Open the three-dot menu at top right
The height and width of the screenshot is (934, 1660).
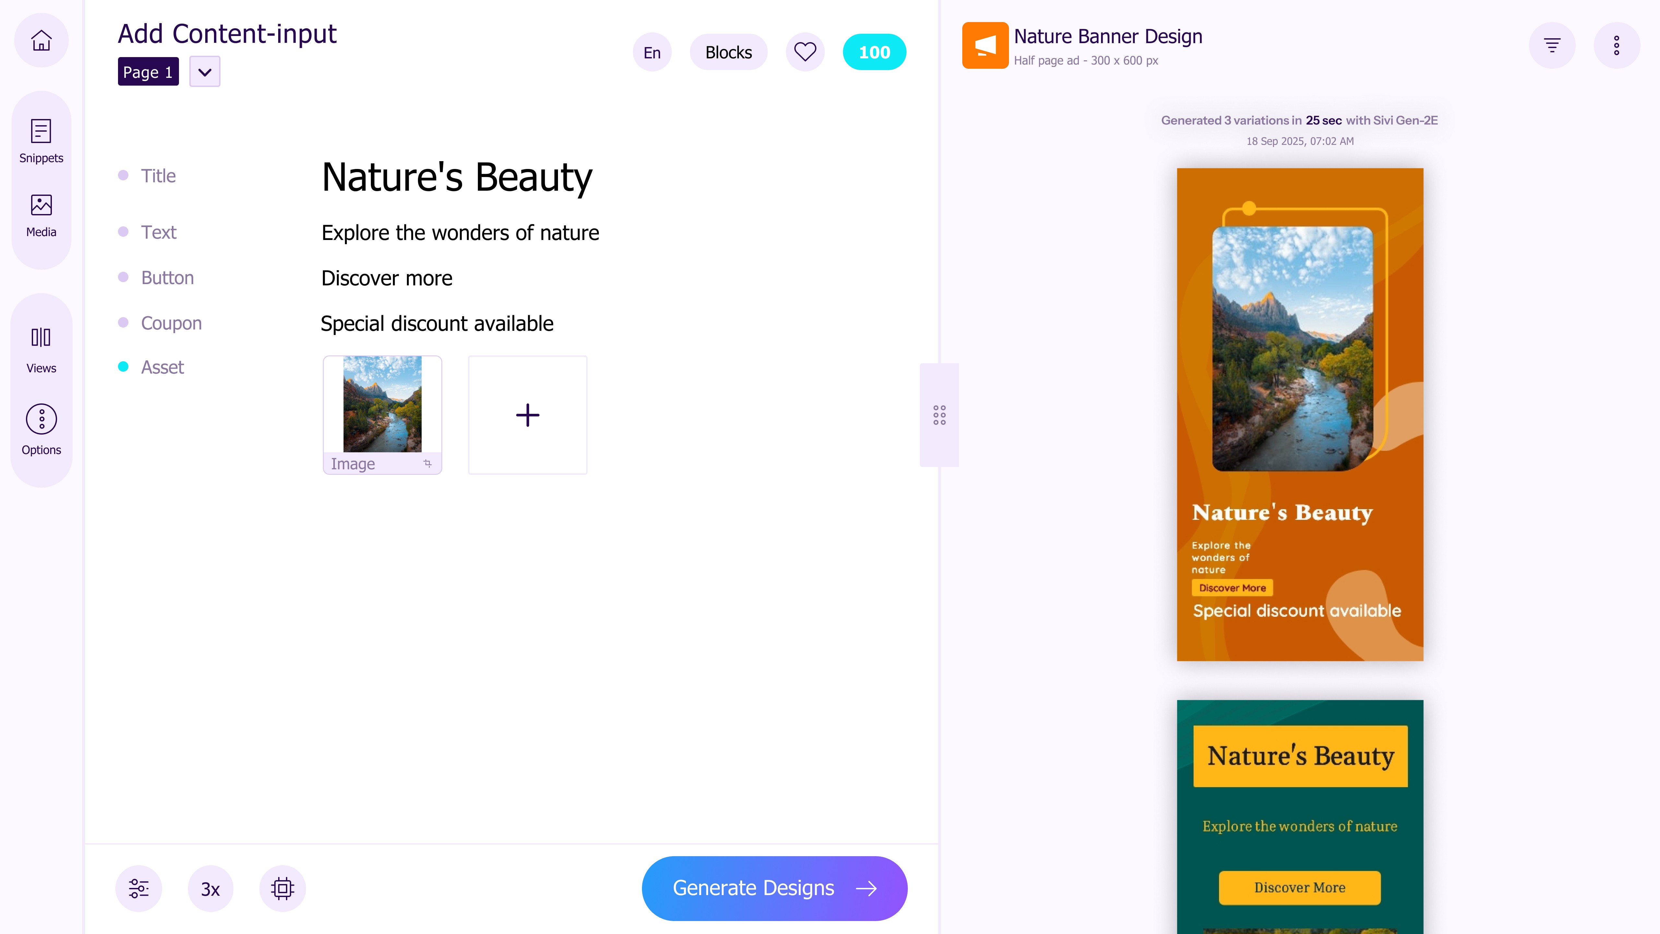[x=1618, y=45]
